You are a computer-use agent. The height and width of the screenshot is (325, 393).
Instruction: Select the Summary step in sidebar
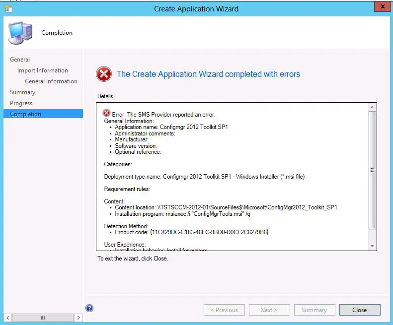[x=22, y=92]
